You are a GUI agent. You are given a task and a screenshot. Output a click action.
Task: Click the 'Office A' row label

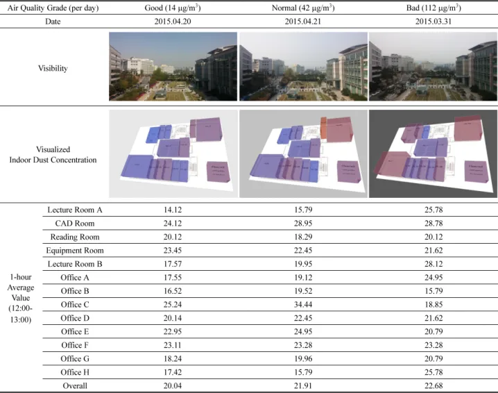tap(75, 278)
